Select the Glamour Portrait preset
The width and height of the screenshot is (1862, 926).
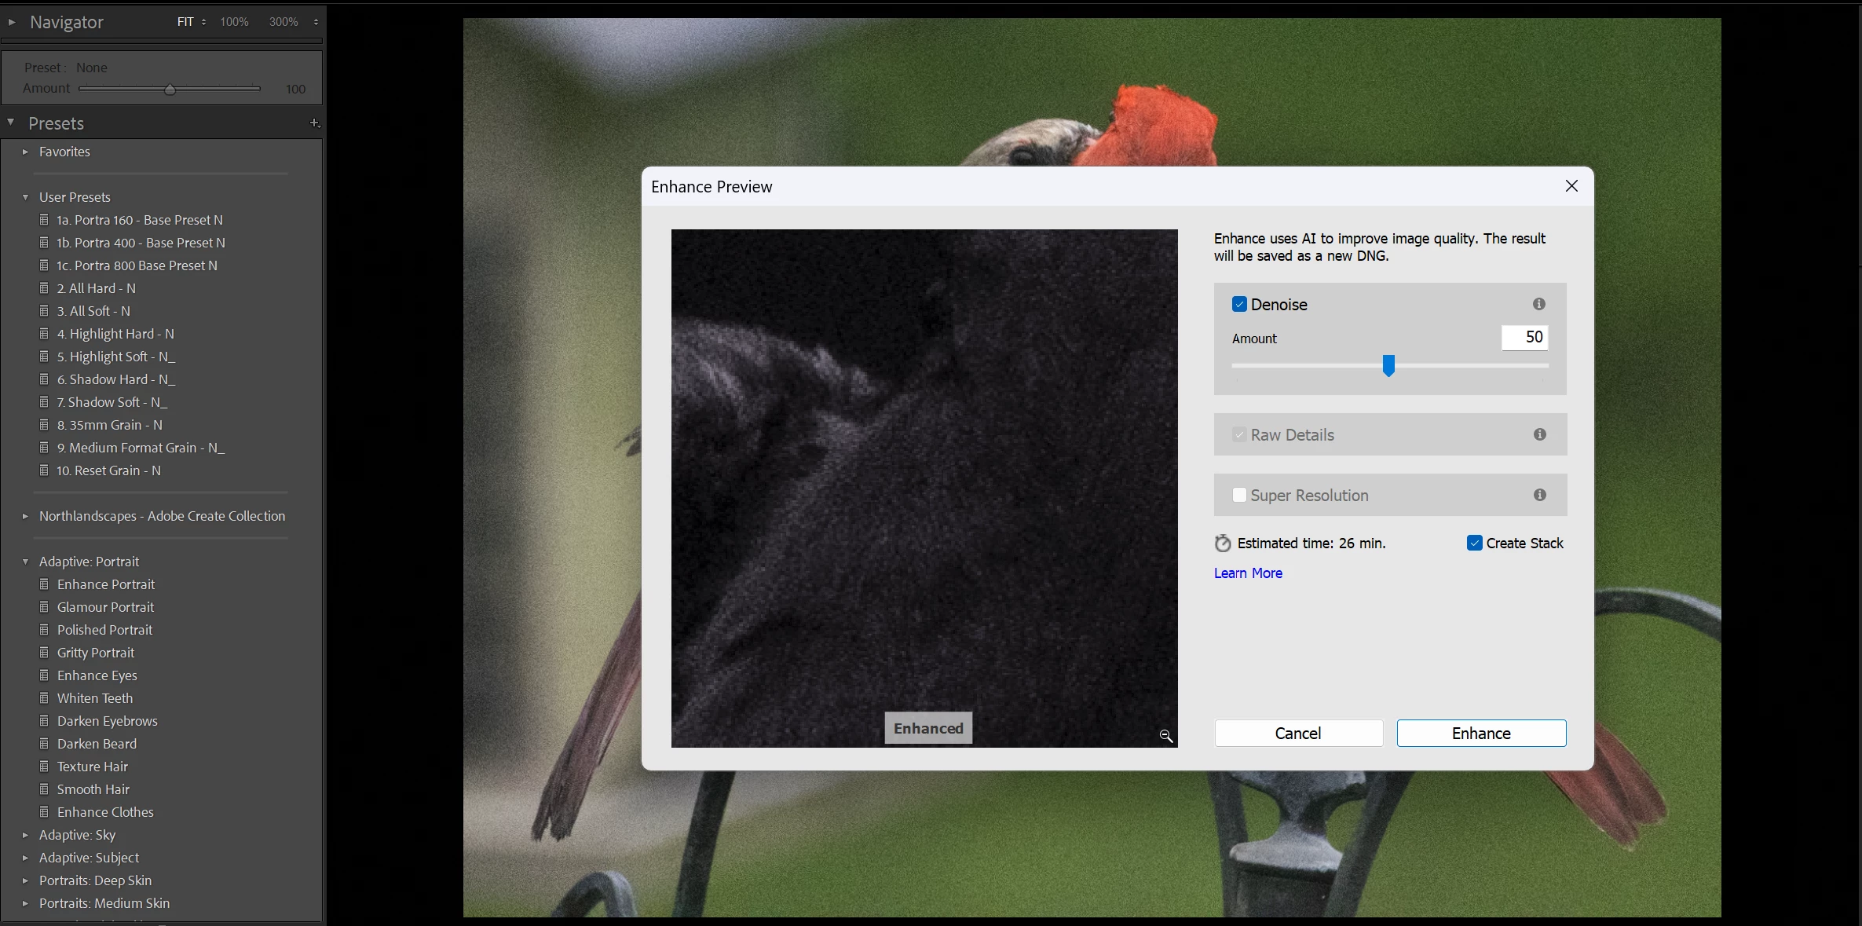105,607
